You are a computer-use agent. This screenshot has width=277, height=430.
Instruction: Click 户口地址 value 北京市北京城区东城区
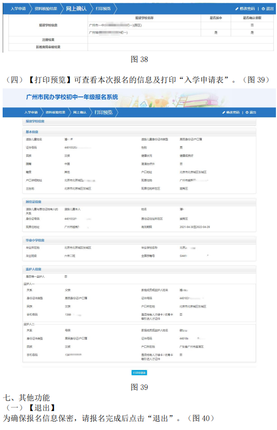click(x=193, y=172)
